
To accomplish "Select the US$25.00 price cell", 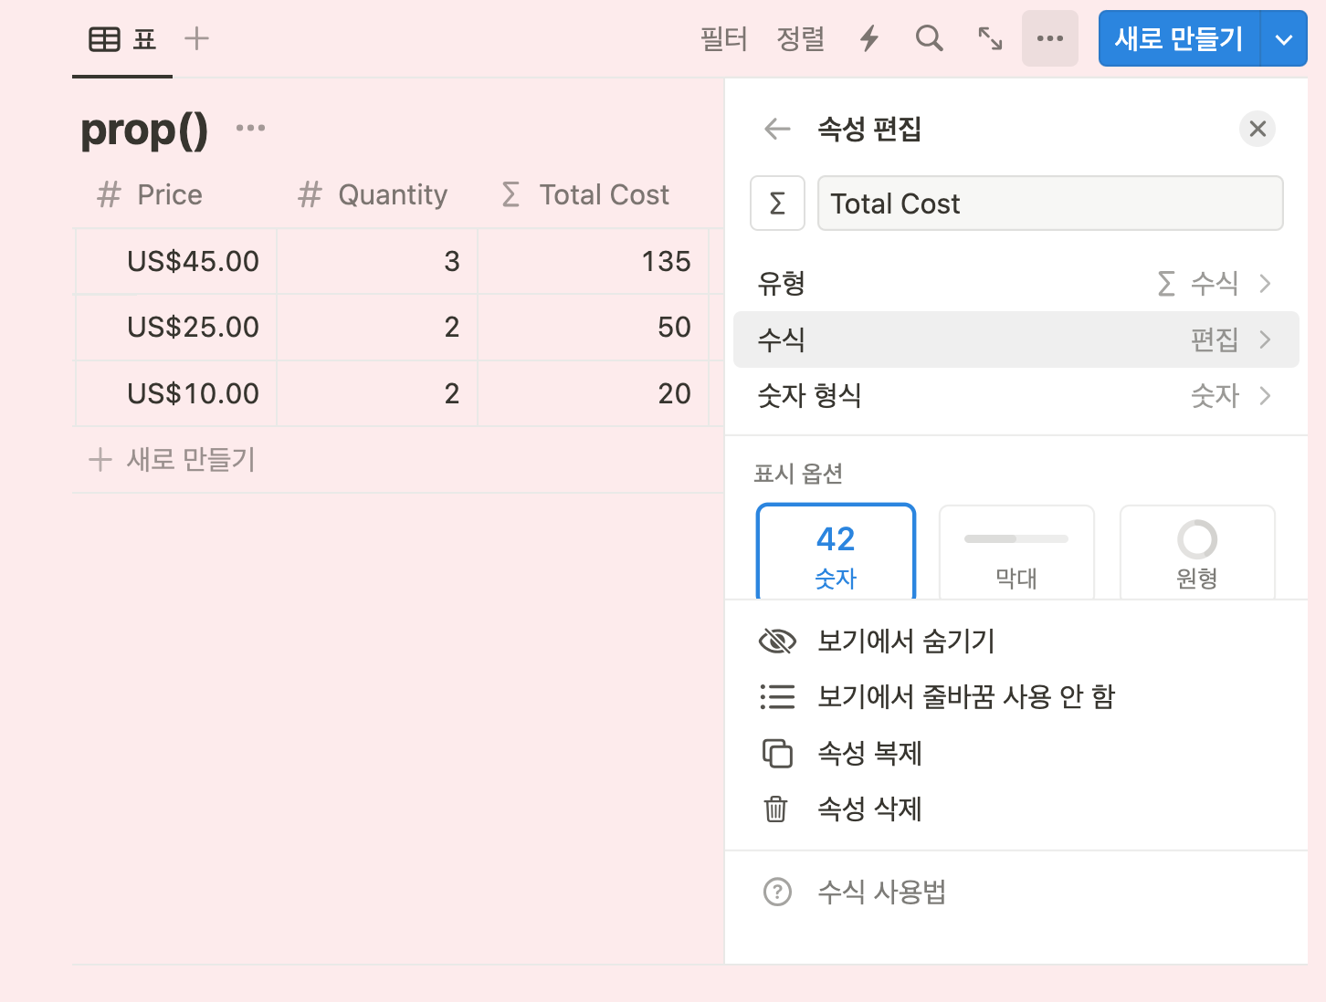I will coord(175,327).
